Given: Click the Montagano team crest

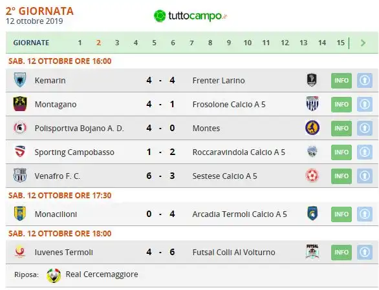Looking at the screenshot, I should click(x=20, y=104).
